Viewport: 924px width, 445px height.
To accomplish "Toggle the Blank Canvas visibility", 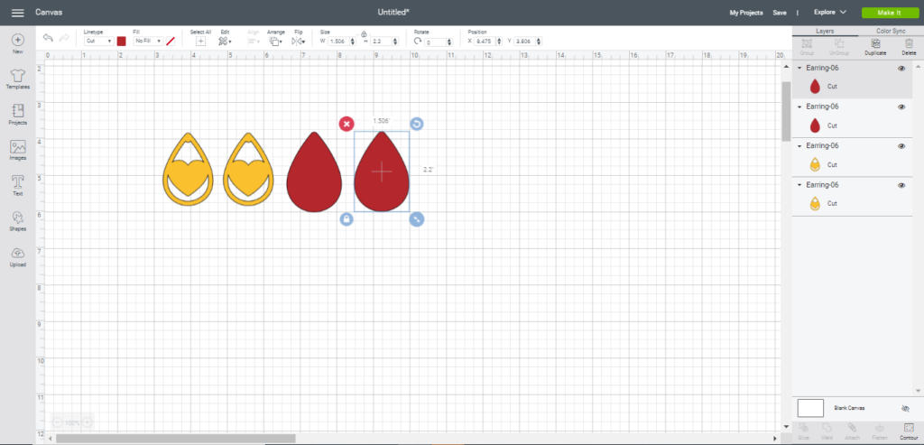I will (905, 408).
